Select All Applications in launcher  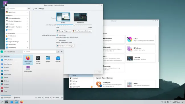[x=11, y=60]
